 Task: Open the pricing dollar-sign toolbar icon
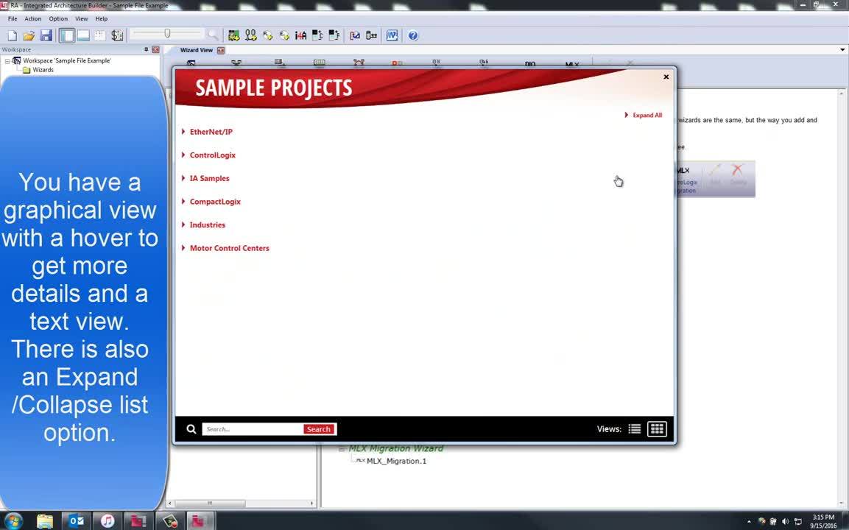(x=117, y=36)
